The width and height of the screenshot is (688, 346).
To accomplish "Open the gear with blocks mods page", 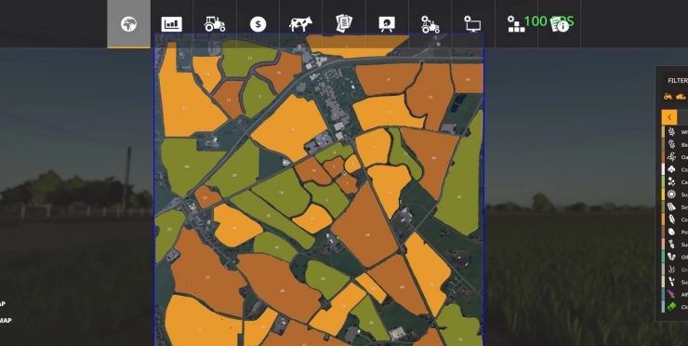I will (516, 24).
